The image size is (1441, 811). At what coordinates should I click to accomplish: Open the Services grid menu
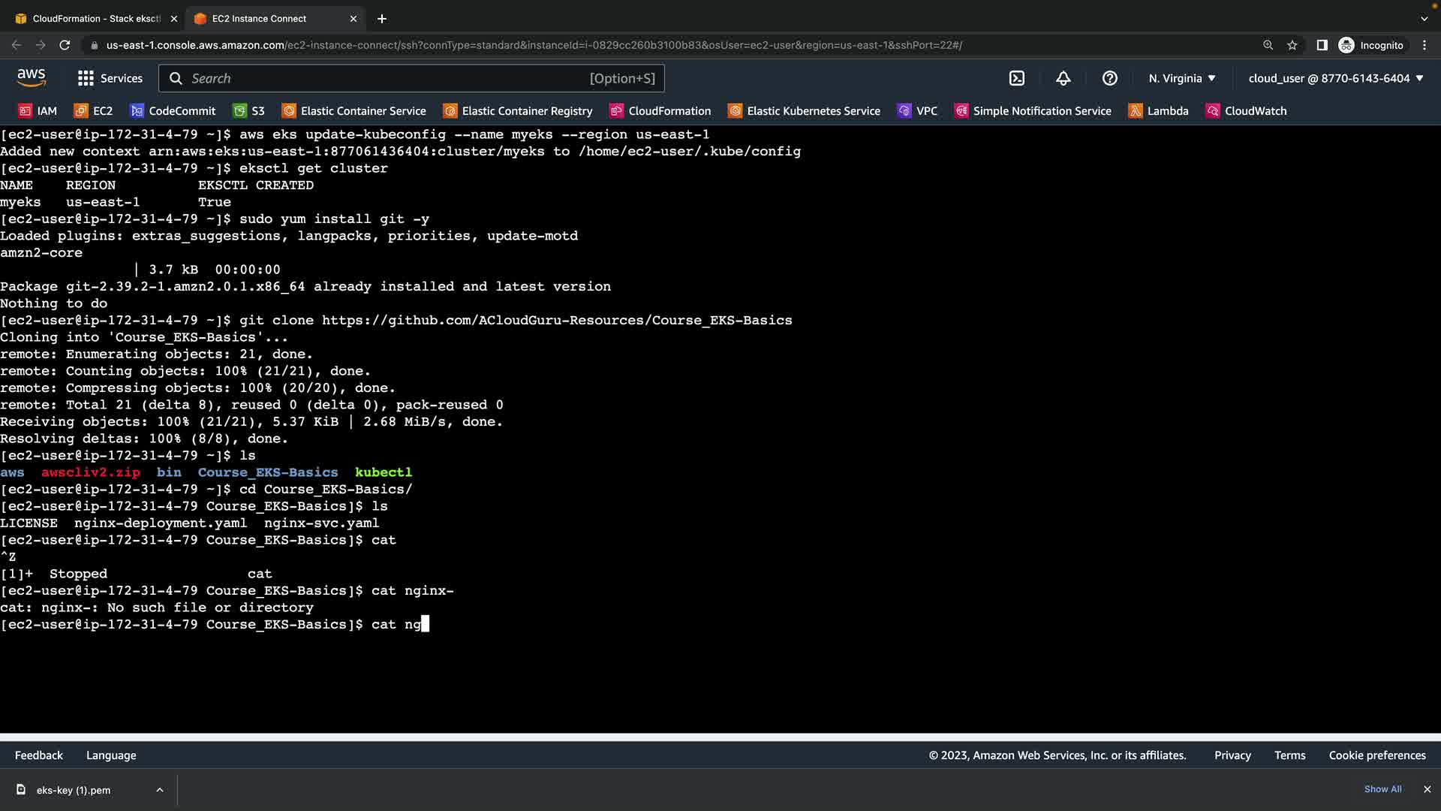[x=110, y=78]
